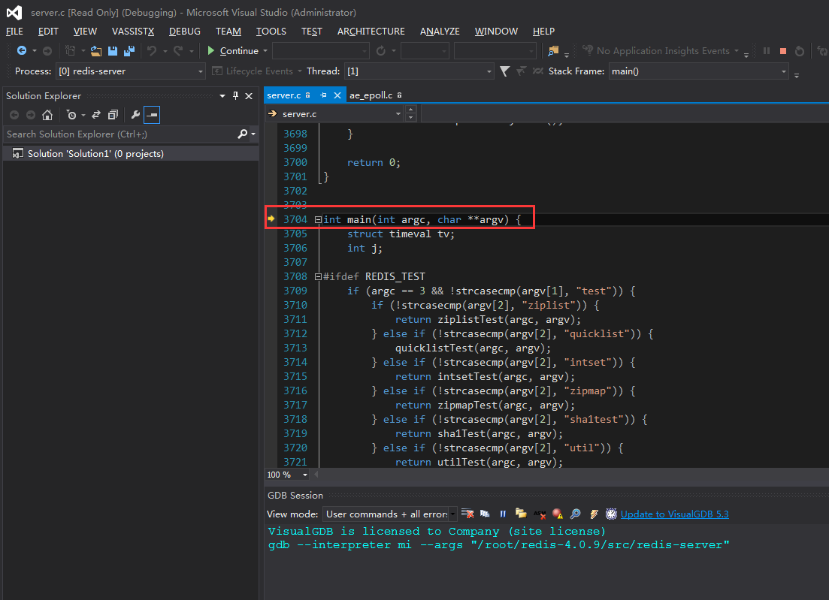Open the ANALYZE menu
Image resolution: width=829 pixels, height=600 pixels.
coord(440,31)
